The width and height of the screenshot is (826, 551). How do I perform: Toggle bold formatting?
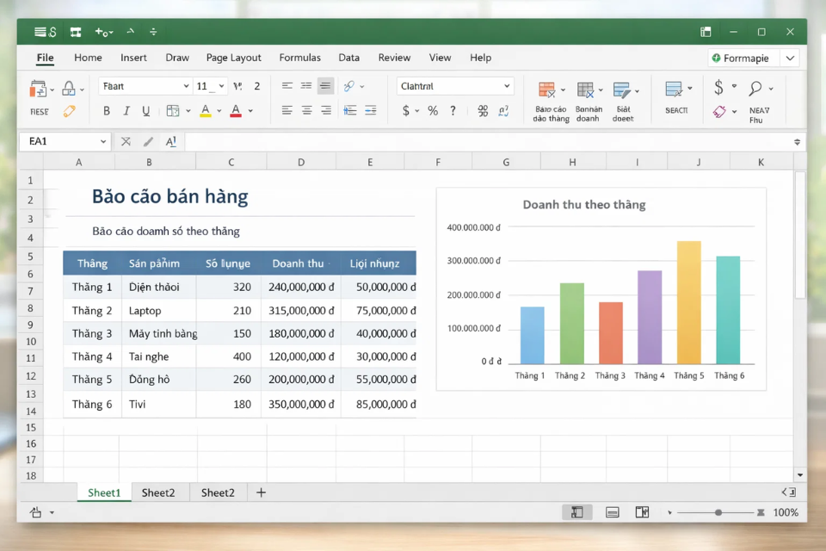point(106,111)
